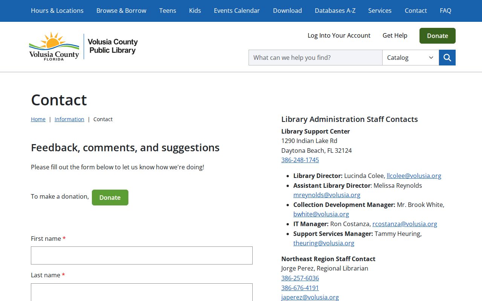Screen dimensions: 482x301
Task: Open the Events Calendar menu item
Action: (x=237, y=11)
